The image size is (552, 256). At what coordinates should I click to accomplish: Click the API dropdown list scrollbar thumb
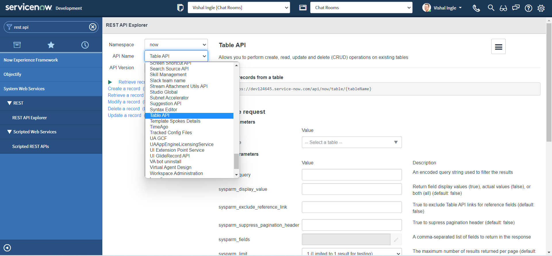coord(236,161)
